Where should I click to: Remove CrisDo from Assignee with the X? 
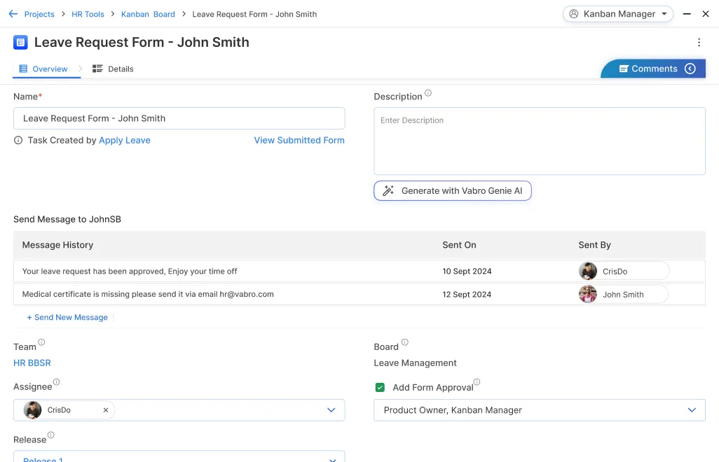pyautogui.click(x=106, y=410)
